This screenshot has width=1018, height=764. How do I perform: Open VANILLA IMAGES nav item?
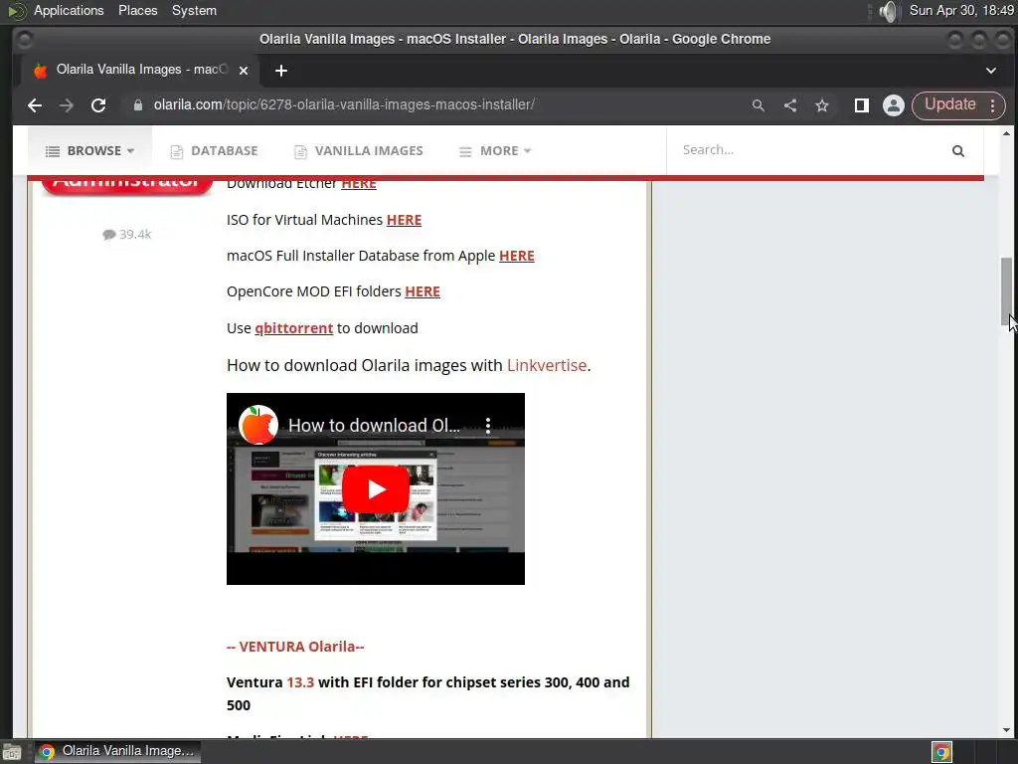click(x=358, y=151)
